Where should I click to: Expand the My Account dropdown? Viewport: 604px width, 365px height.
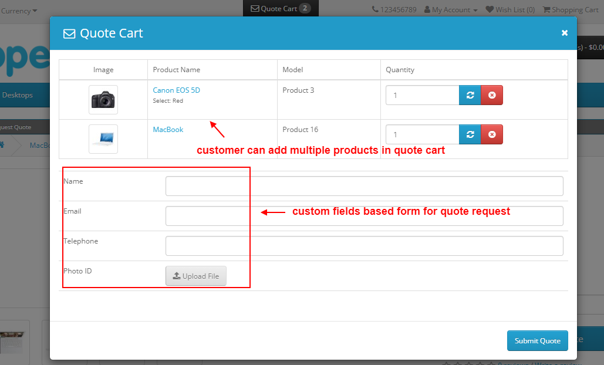(x=450, y=9)
